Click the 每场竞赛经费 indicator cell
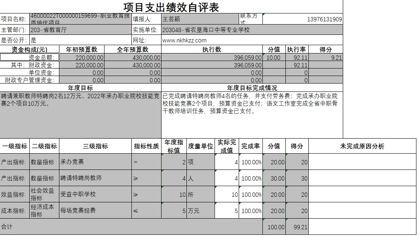The width and height of the screenshot is (420, 238). [95, 210]
